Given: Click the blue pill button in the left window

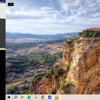Looking at the screenshot, I should 2,2.
